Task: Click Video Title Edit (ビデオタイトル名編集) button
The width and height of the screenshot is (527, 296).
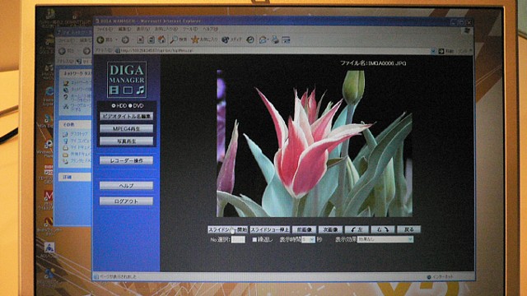Action: (126, 116)
